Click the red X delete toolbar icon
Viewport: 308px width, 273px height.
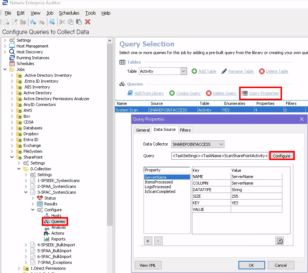88,22
